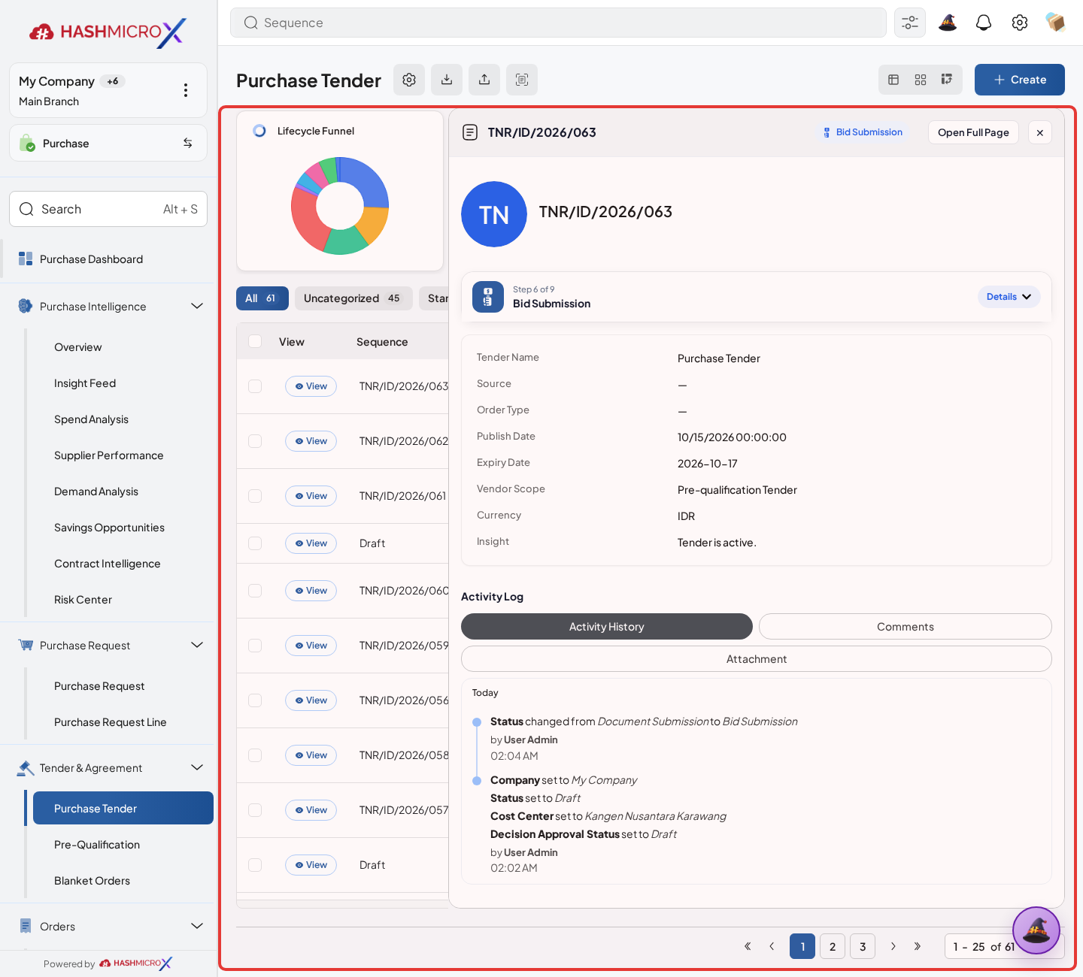1083x977 pixels.
Task: Click View button for TNR/ID/2026/058
Action: tap(311, 755)
